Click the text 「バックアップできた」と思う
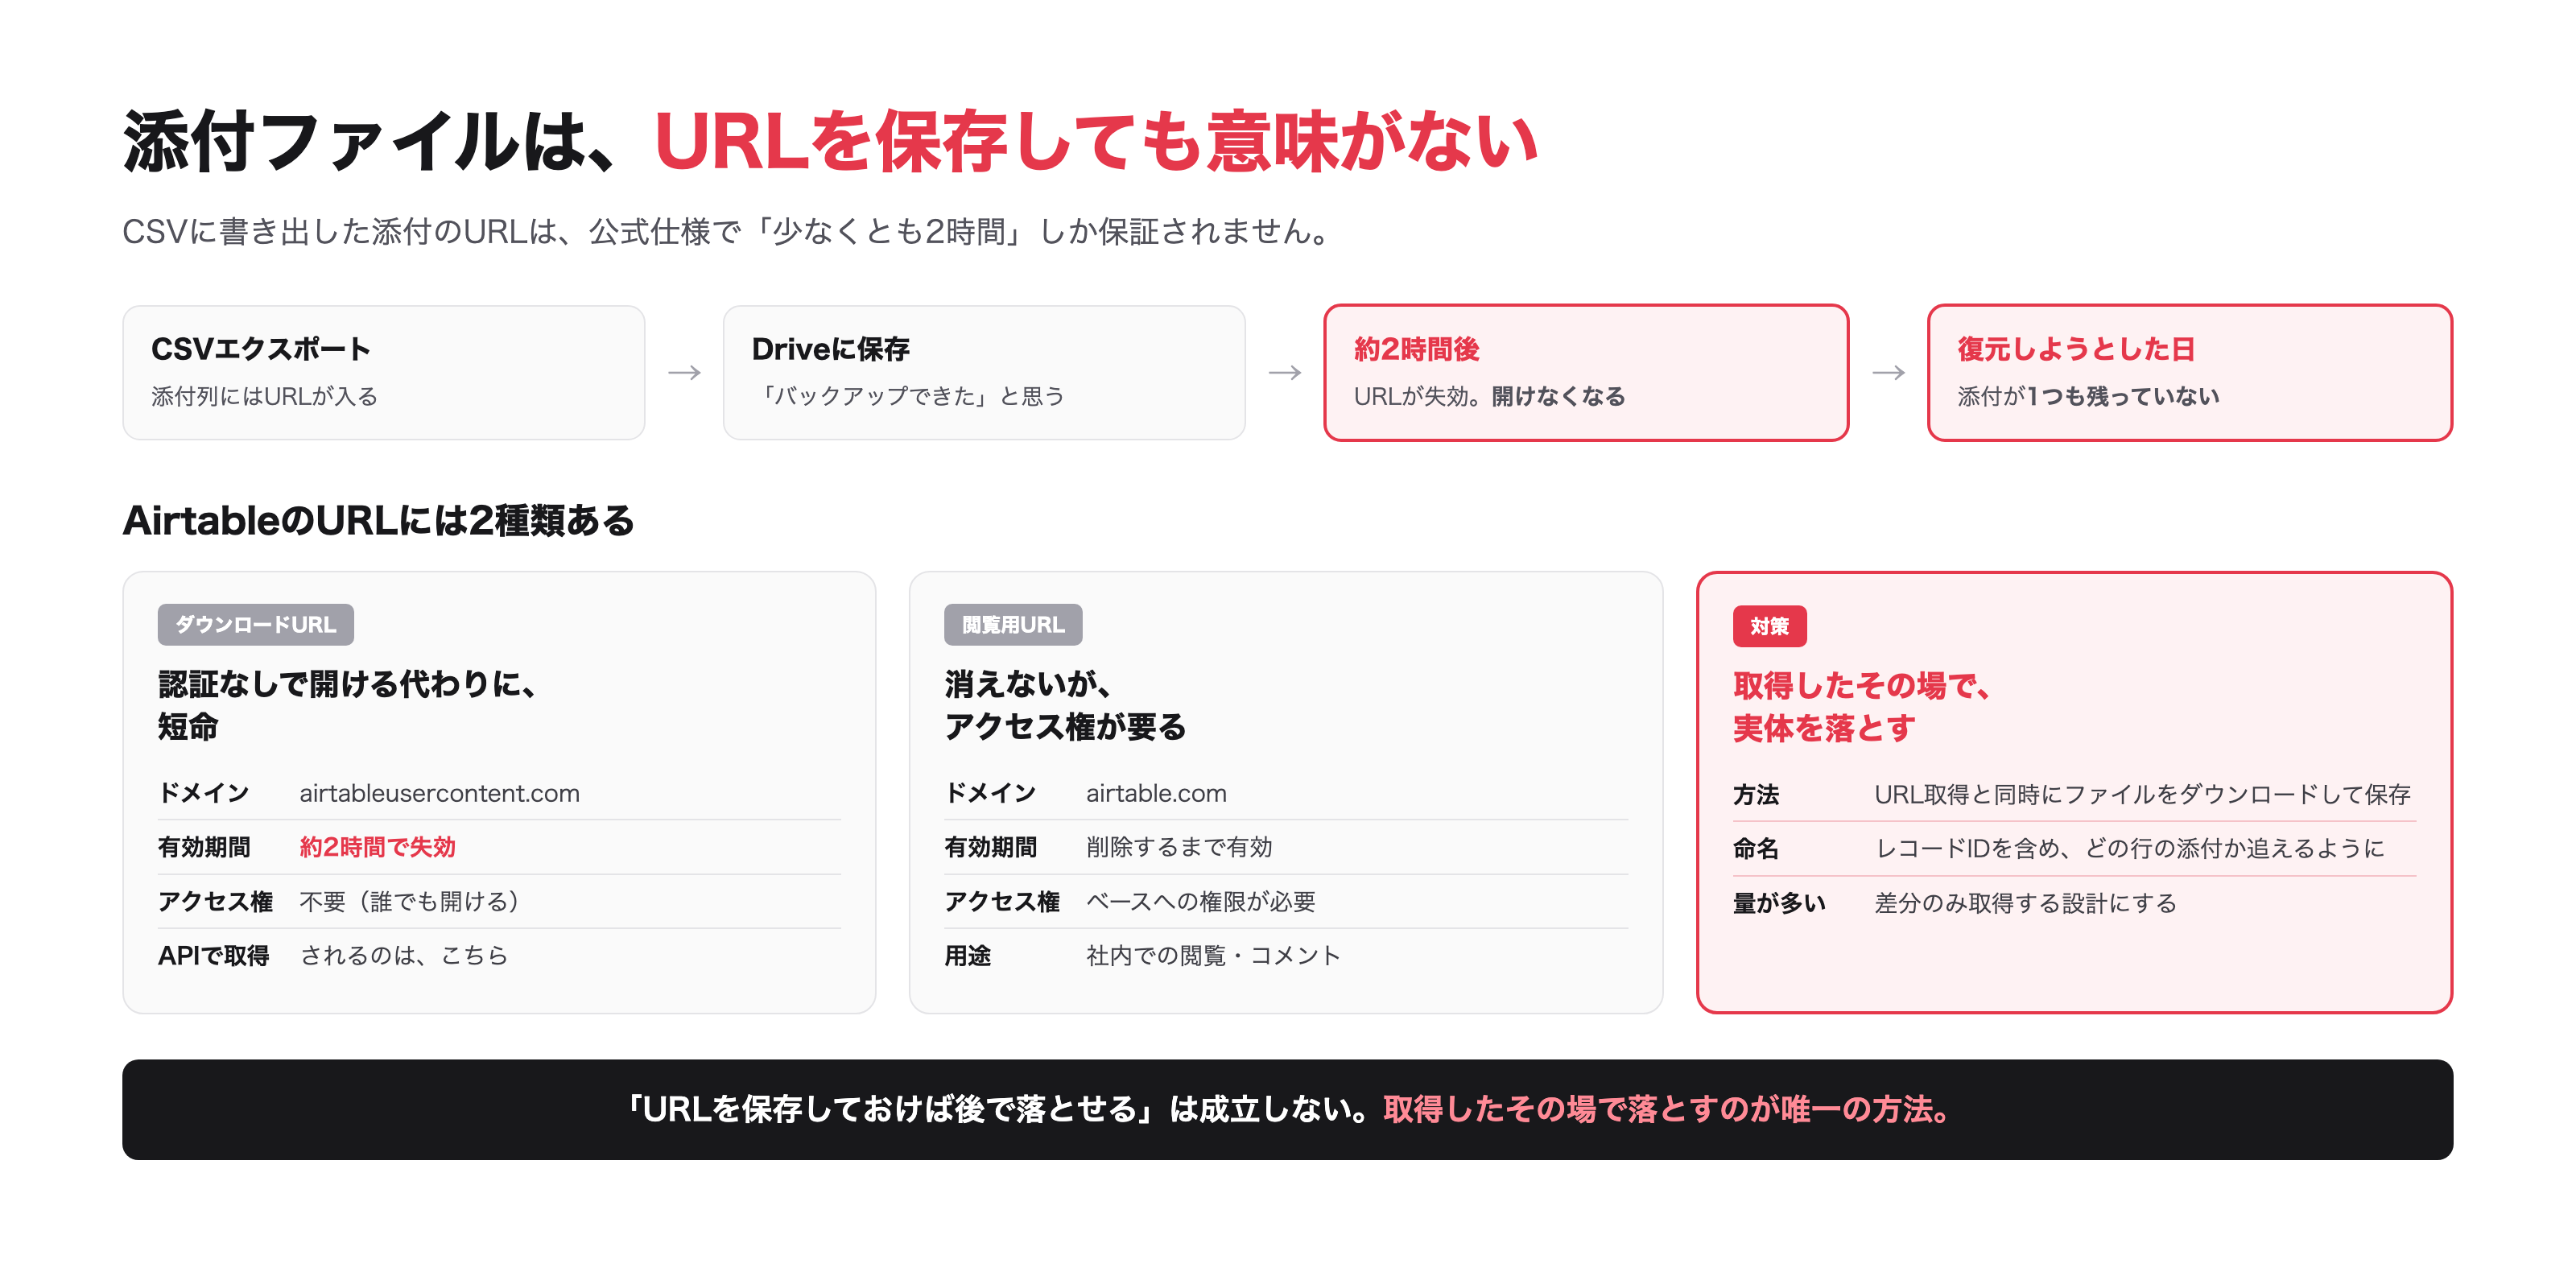Screen dimensions: 2576x1272 (x=908, y=396)
